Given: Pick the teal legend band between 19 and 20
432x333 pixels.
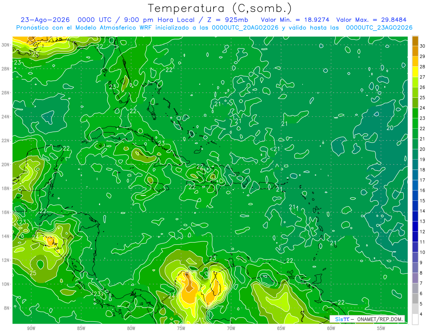Looking at the screenshot, I should [x=415, y=154].
